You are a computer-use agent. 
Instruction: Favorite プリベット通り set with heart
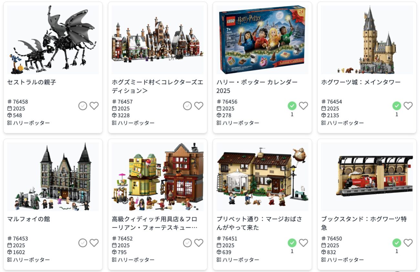click(303, 243)
